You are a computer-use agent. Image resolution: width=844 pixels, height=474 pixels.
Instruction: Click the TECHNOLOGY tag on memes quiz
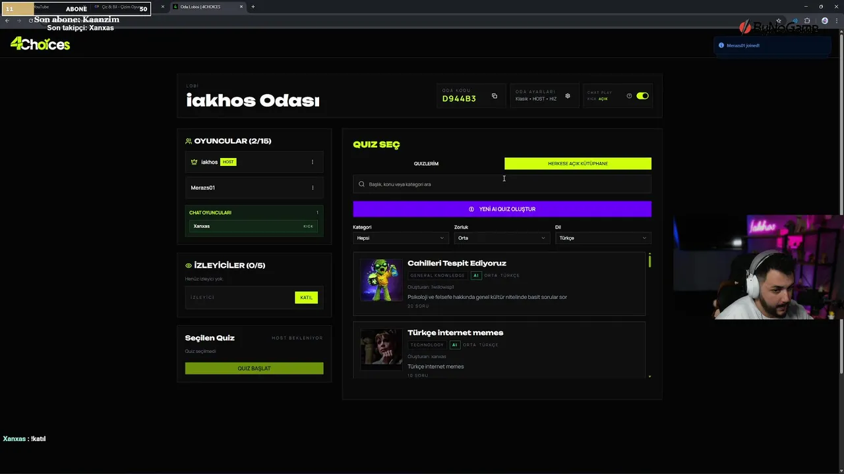427,345
